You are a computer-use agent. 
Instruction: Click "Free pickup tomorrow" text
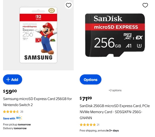(17, 124)
